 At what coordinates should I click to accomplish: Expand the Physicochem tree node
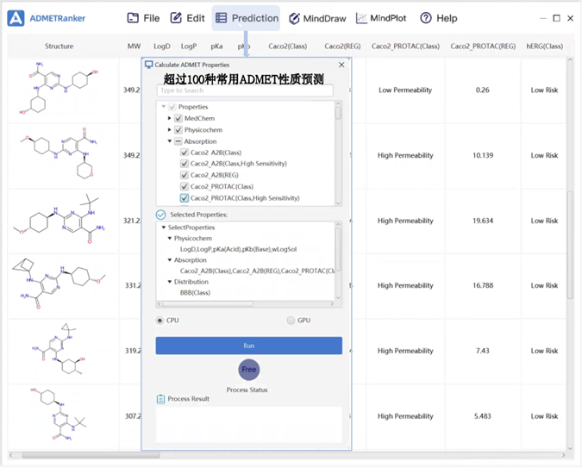click(x=170, y=130)
